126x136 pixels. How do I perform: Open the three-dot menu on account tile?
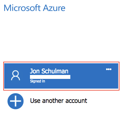coord(109,69)
